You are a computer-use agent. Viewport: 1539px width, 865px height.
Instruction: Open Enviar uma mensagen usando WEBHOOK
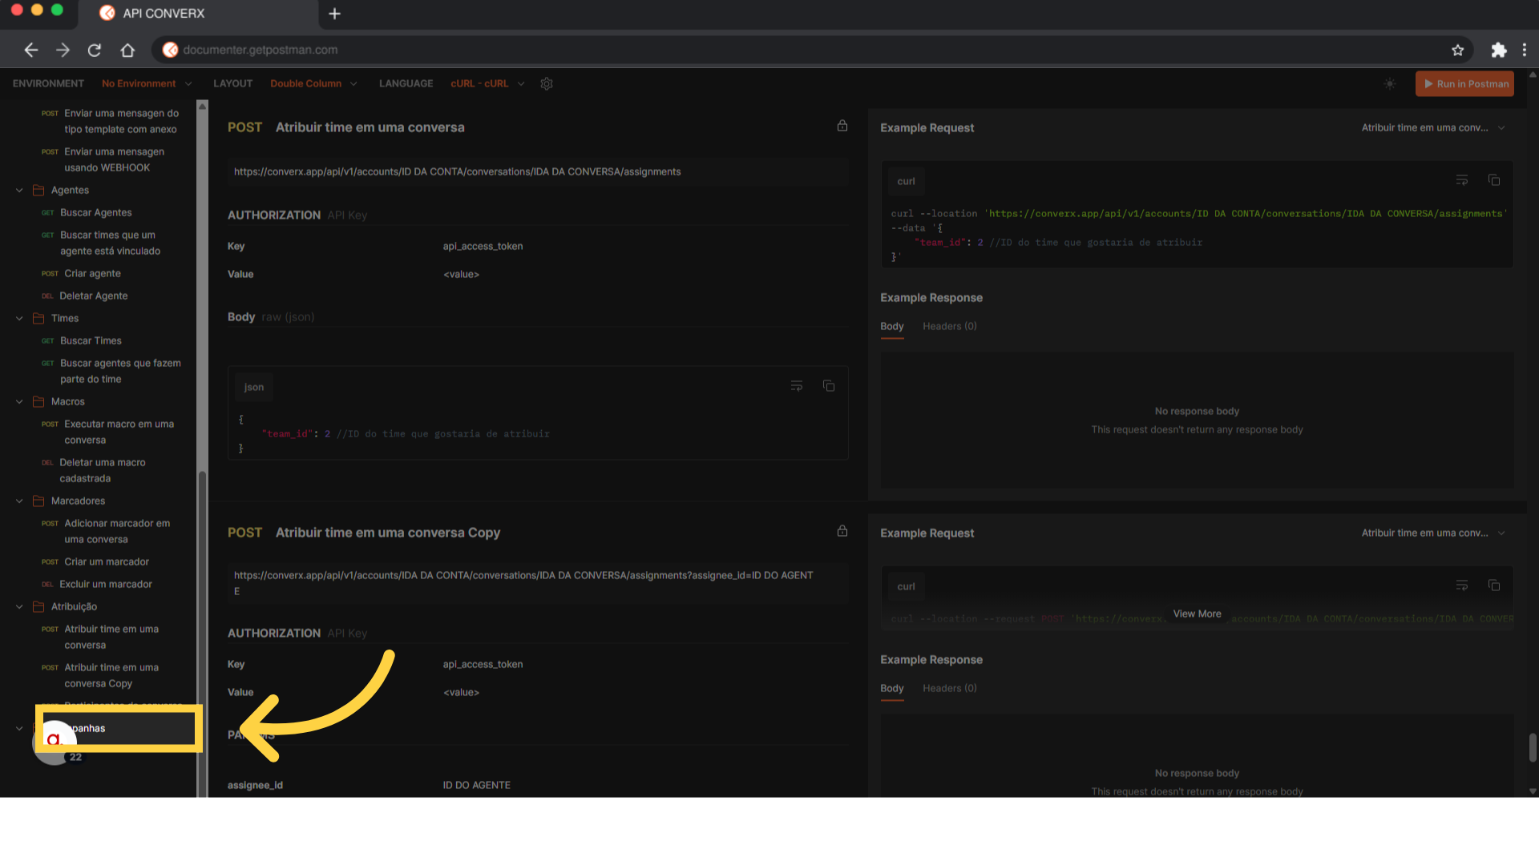114,159
